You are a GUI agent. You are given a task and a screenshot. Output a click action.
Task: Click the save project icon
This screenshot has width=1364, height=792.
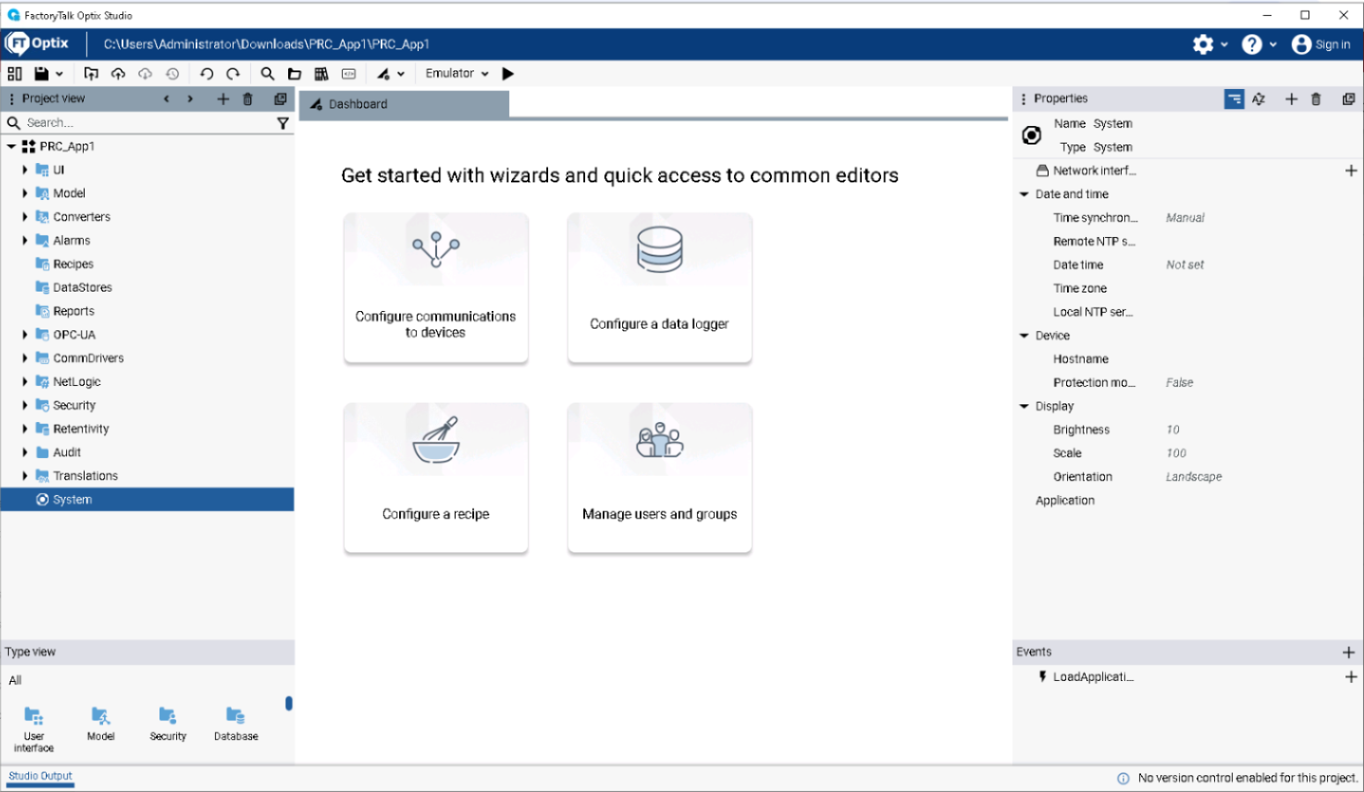tap(41, 74)
